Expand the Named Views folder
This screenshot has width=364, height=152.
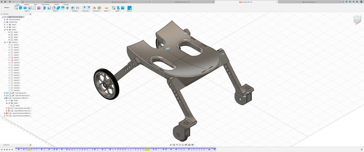(x=5, y=22)
